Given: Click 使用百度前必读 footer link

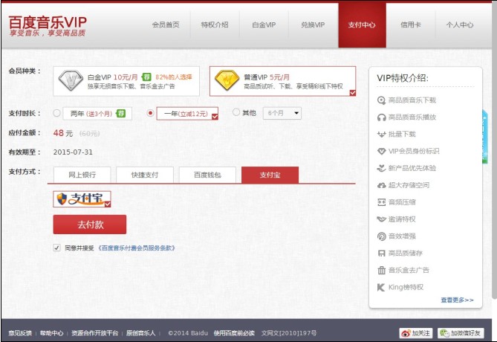Looking at the screenshot, I should 234,333.
